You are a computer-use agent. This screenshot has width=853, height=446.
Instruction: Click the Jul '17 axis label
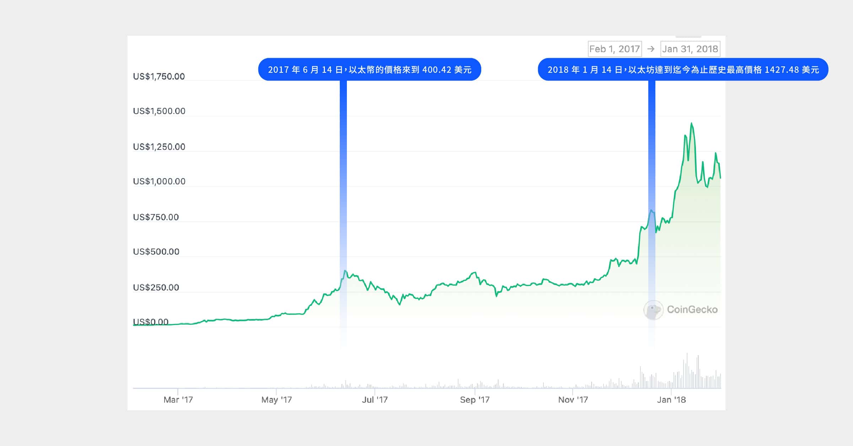coord(375,400)
